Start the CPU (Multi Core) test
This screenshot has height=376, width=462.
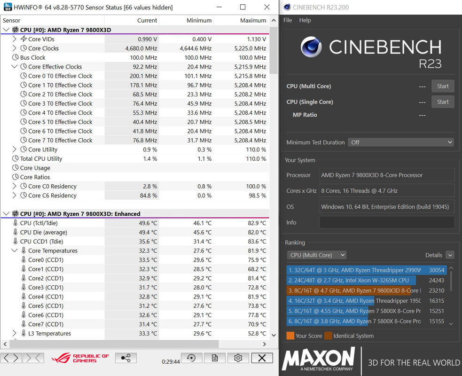[443, 86]
